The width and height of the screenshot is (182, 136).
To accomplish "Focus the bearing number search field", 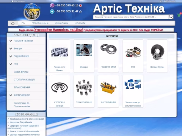I will point(131,17).
